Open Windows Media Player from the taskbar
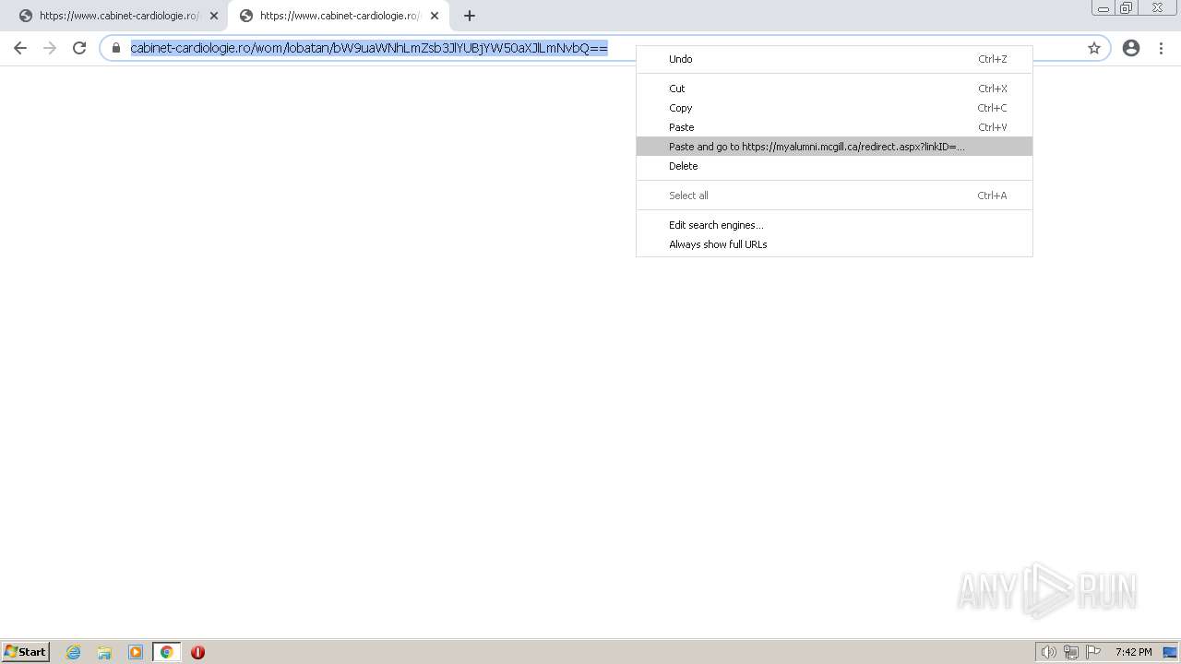This screenshot has height=664, width=1181. point(136,652)
